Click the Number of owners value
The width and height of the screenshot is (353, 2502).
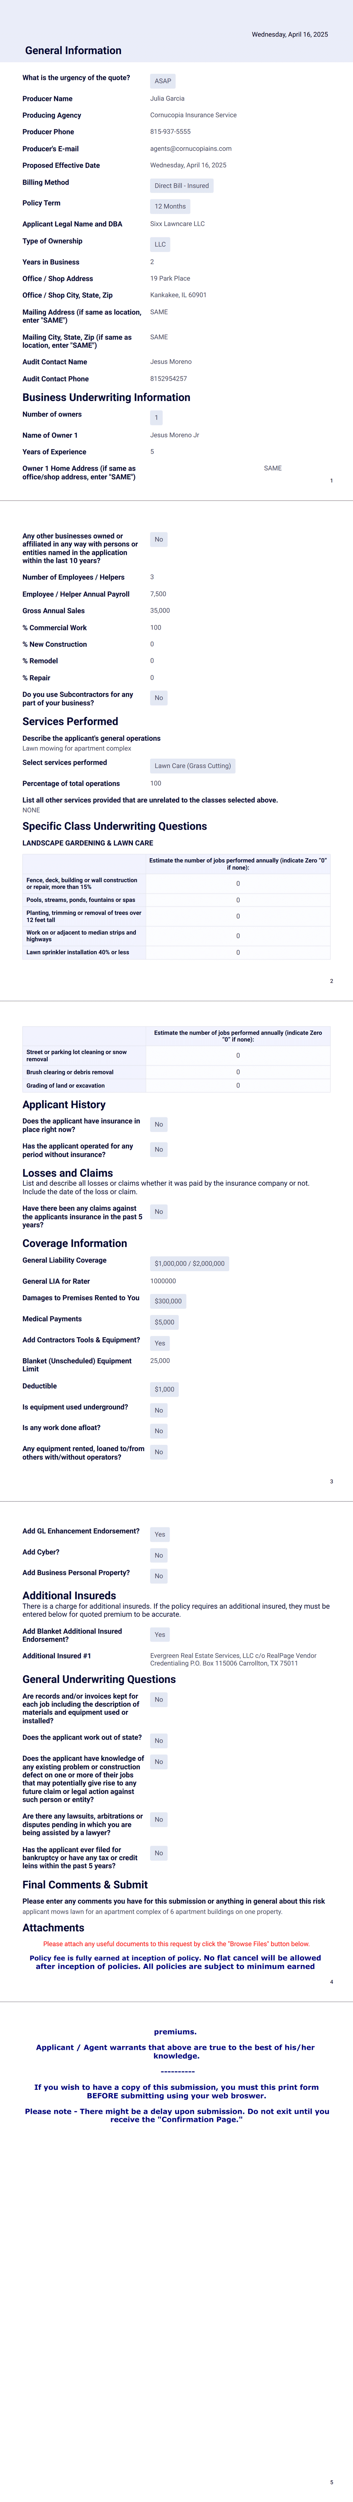coord(156,418)
